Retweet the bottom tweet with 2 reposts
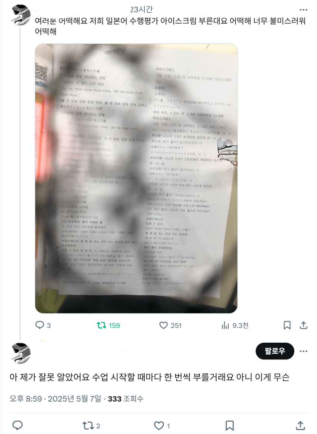 91,425
